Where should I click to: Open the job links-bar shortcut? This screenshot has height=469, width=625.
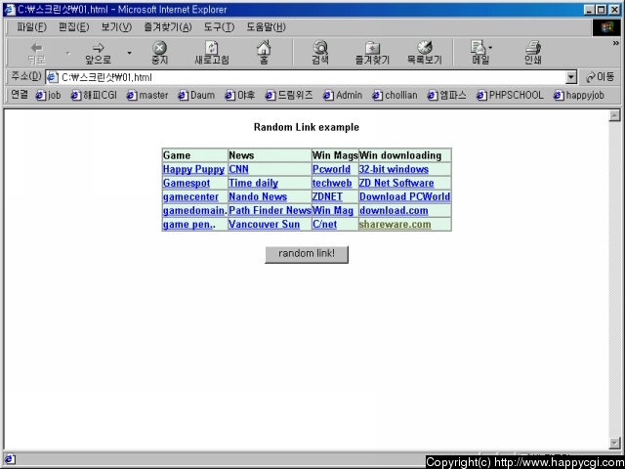pos(49,96)
